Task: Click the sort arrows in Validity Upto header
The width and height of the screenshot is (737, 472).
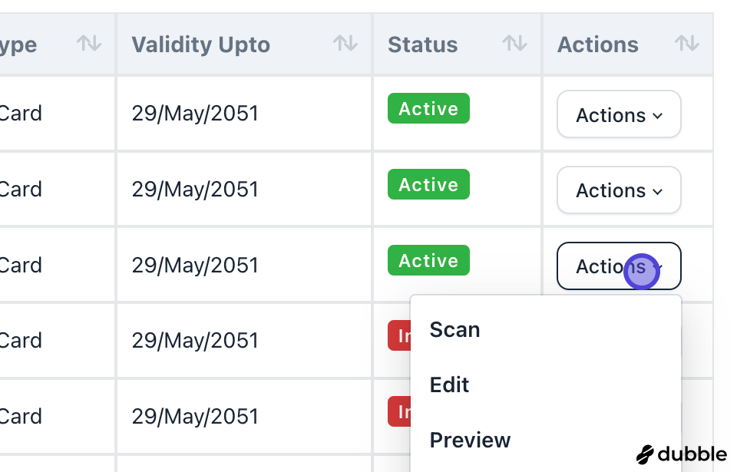Action: (345, 44)
